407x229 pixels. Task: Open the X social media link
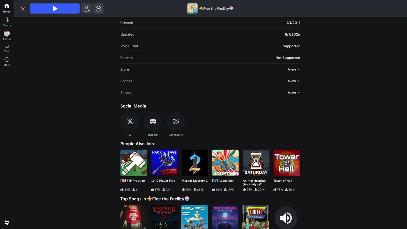(x=130, y=121)
